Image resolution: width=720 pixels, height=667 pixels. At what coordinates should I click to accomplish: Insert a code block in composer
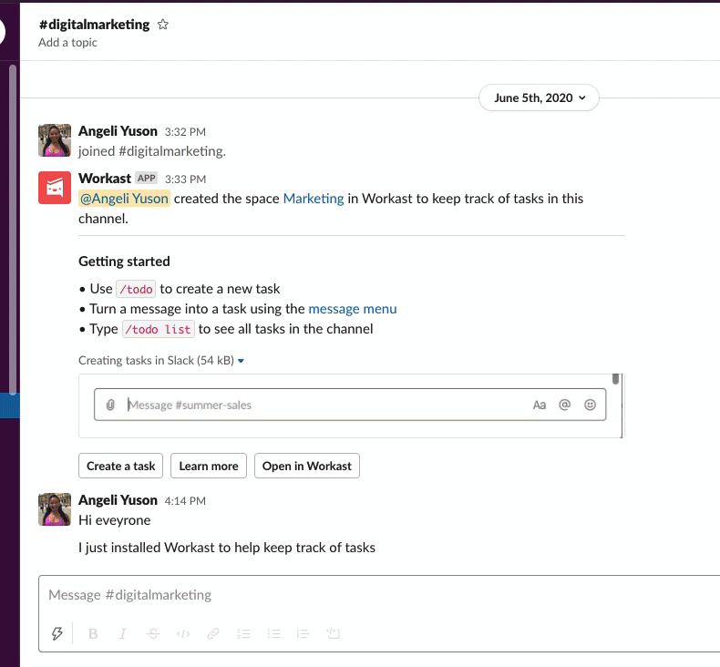(333, 633)
